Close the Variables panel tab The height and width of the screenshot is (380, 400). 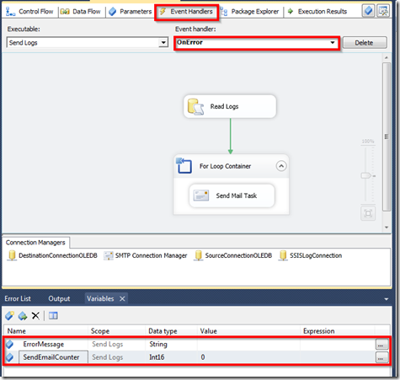[122, 299]
